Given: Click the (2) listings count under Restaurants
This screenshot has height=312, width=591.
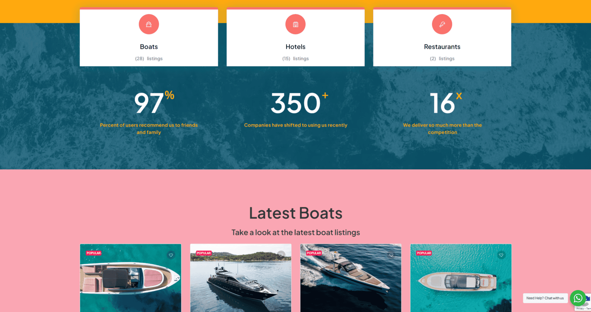Looking at the screenshot, I should pyautogui.click(x=442, y=59).
